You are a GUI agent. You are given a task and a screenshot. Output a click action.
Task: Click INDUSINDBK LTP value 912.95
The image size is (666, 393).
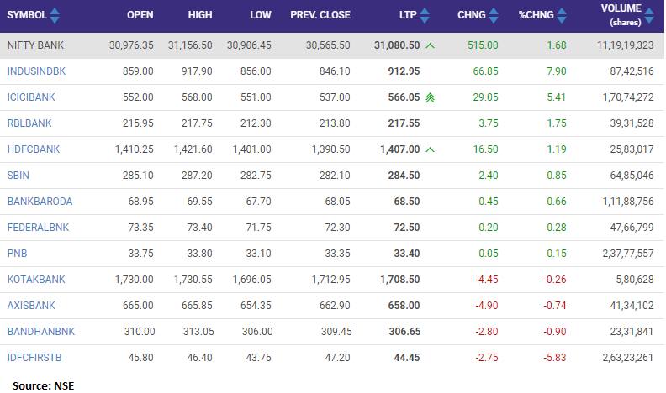[x=404, y=71]
